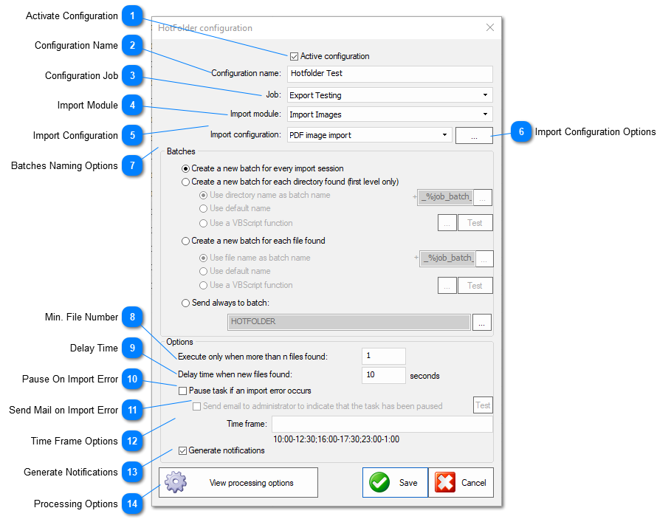Click inside the Time frame input field
Viewport: 671px width, 522px height.
click(x=369, y=425)
